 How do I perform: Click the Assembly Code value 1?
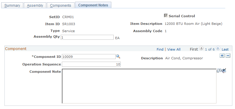click(x=166, y=31)
